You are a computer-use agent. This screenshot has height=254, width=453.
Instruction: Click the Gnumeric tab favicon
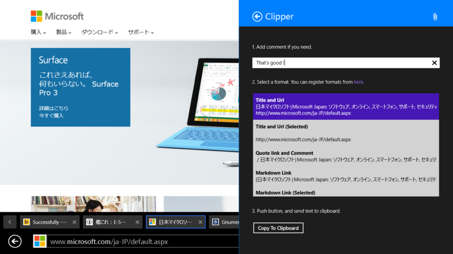pos(216,222)
